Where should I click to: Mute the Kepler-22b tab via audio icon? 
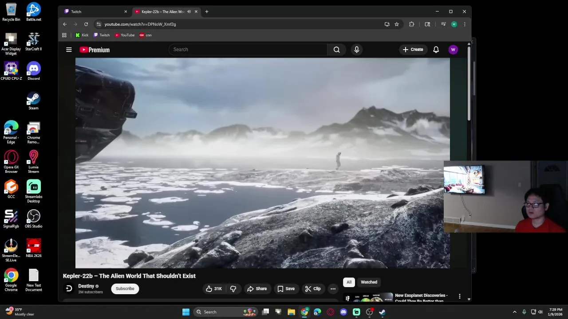[x=189, y=12]
